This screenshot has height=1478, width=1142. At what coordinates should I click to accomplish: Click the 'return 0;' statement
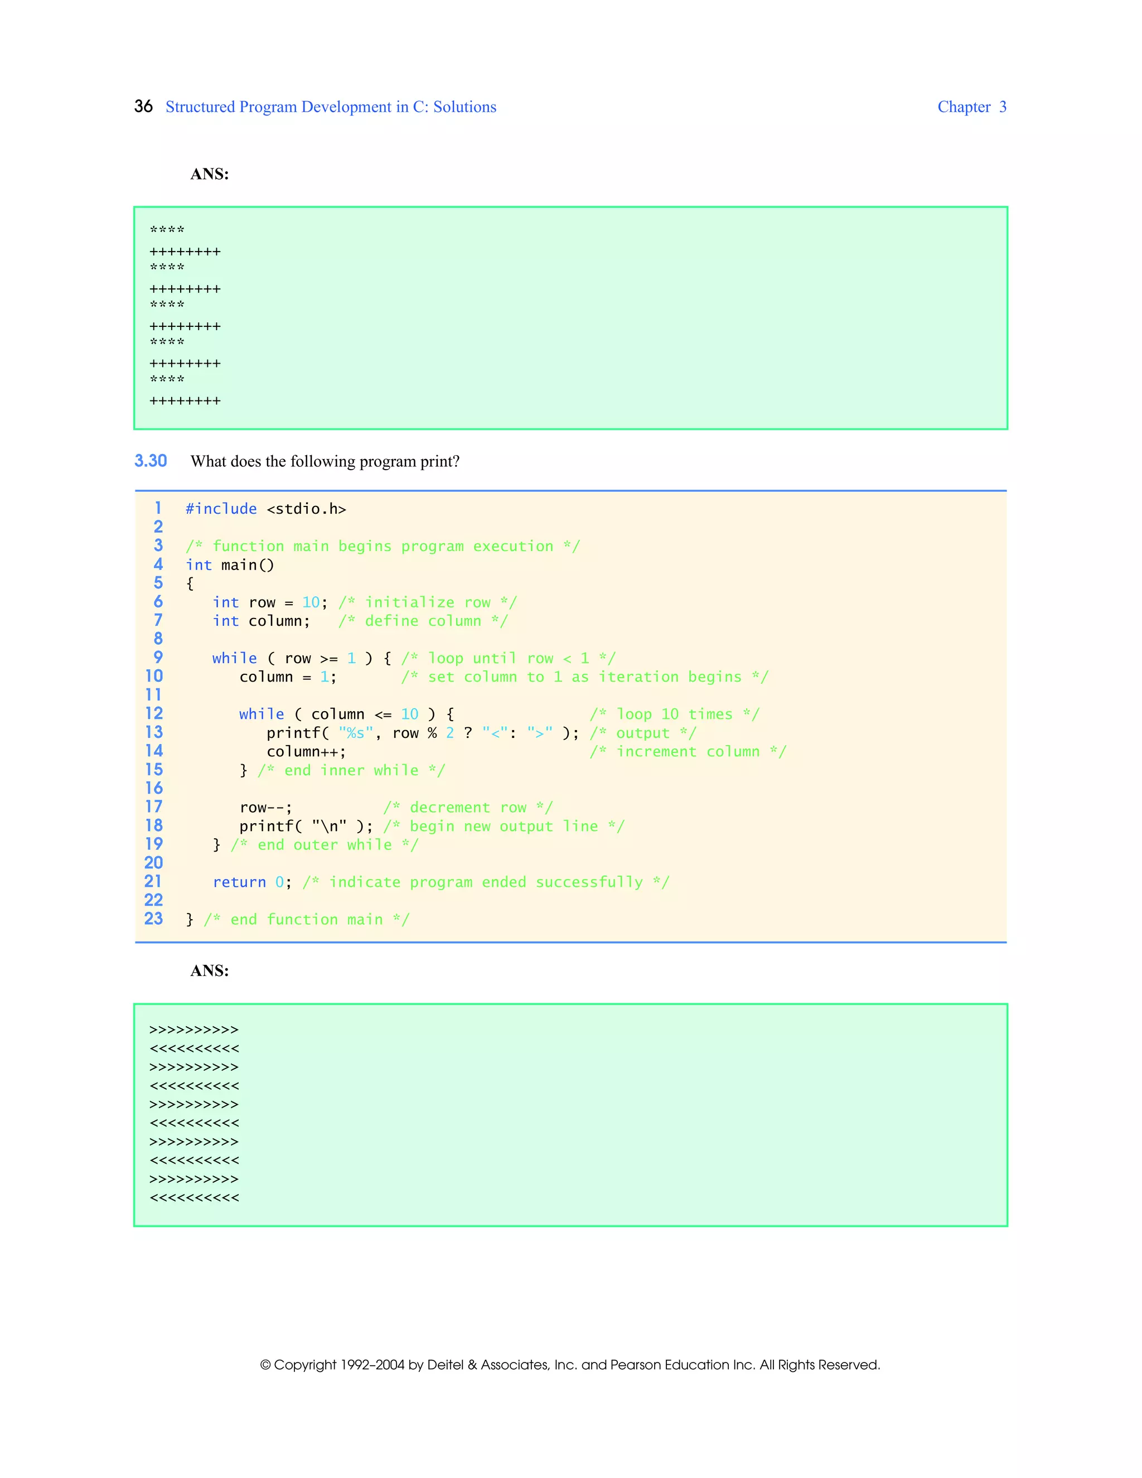coord(251,882)
